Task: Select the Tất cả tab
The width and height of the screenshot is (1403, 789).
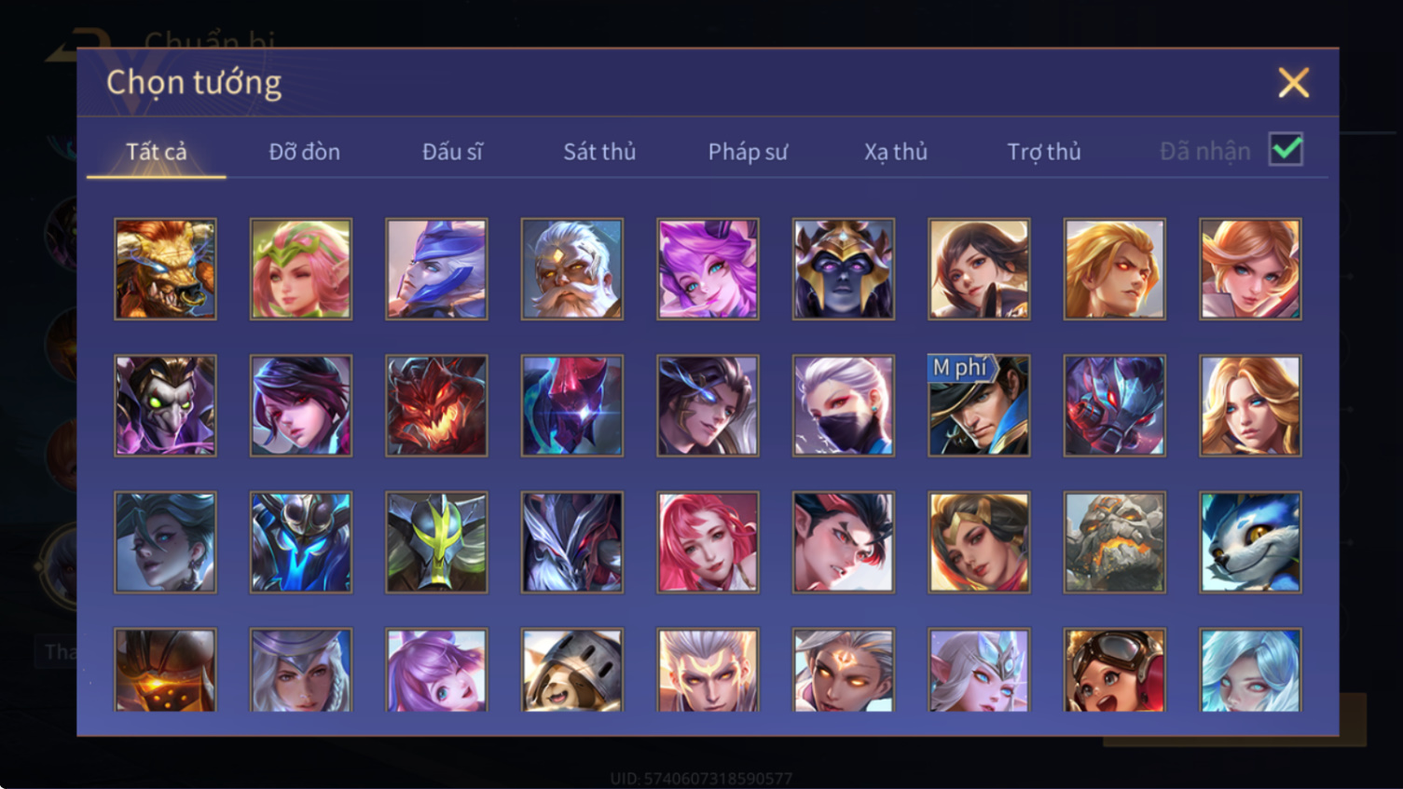Action: 157,151
